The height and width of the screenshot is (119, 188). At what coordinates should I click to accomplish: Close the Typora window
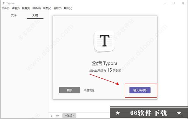(x=183, y=3)
